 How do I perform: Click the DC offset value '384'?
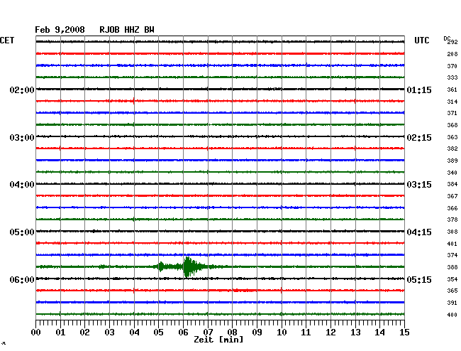(452, 184)
